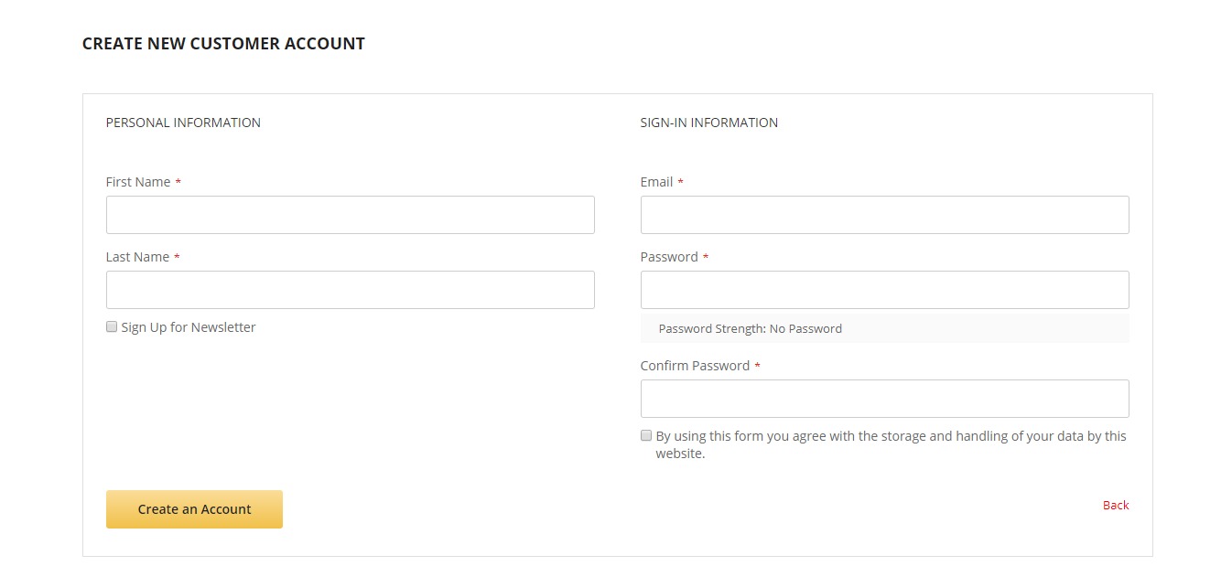Click the Password label above its field
1232x566 pixels.
[x=669, y=257]
